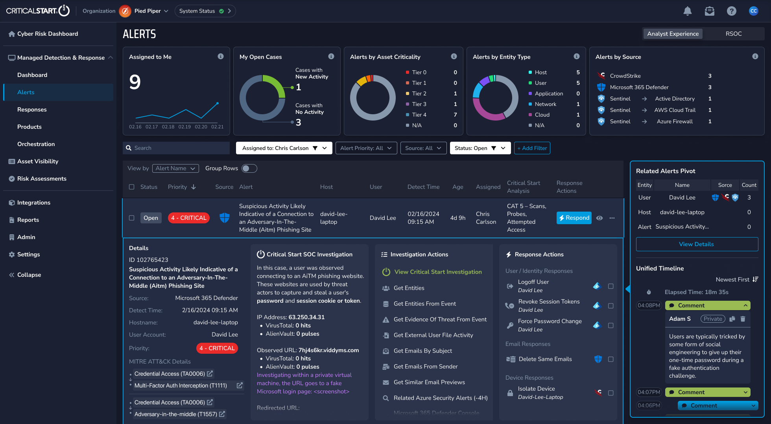The height and width of the screenshot is (424, 771).
Task: Toggle the Group Rows switch
Action: point(249,168)
